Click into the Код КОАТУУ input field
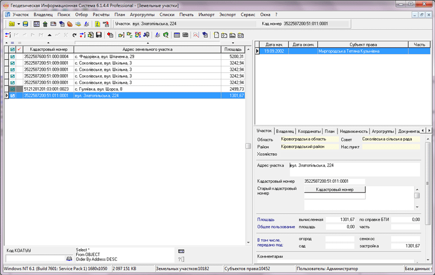 pyautogui.click(x=35, y=258)
